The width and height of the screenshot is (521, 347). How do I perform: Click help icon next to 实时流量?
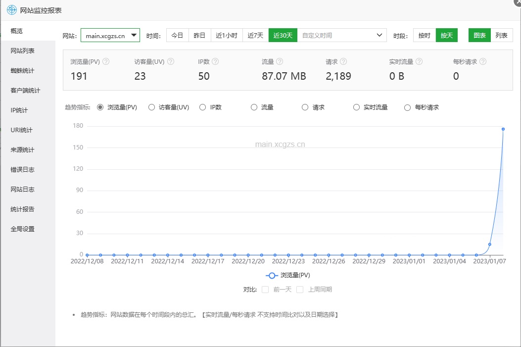pyautogui.click(x=419, y=61)
